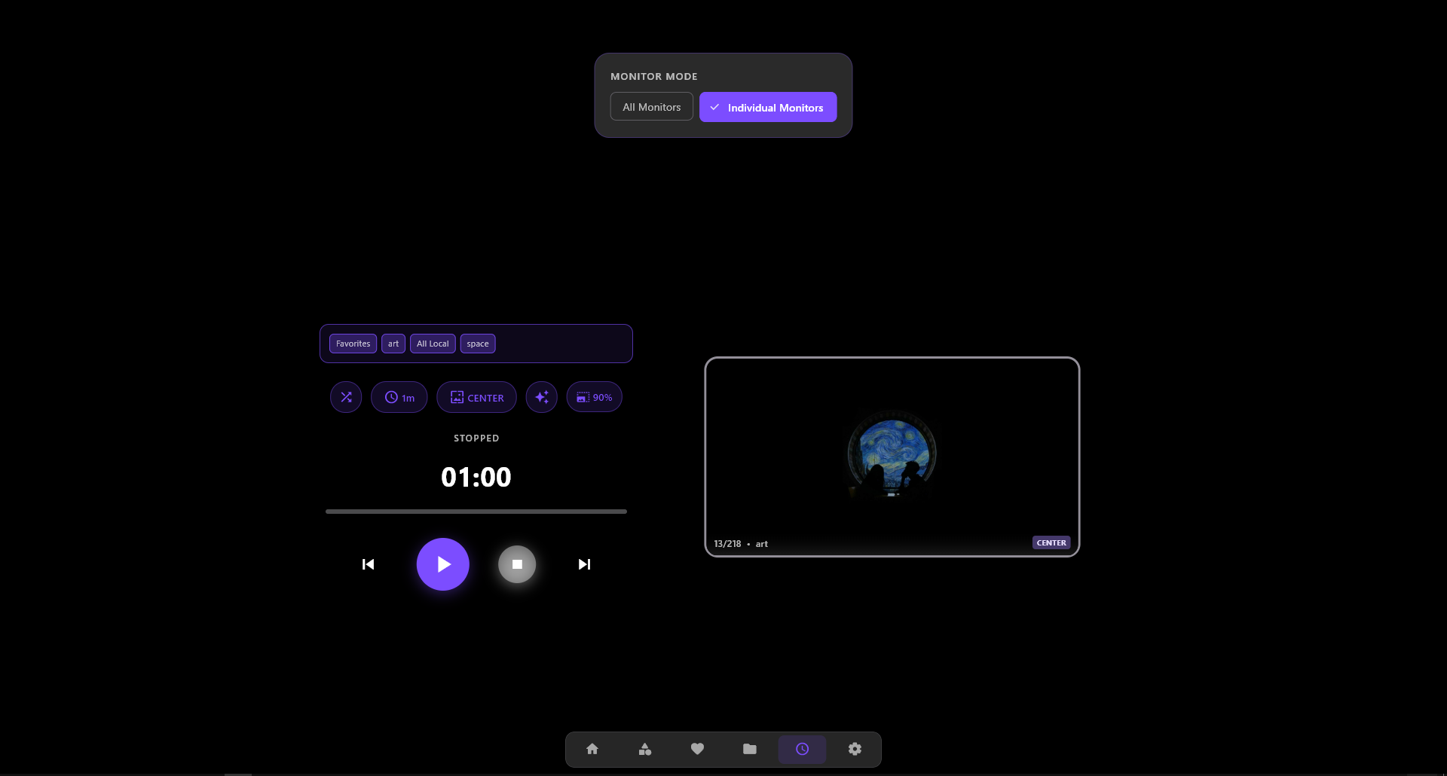Screen dimensions: 1447x776
Task: Open the 1m interval timer setting
Action: (x=399, y=397)
